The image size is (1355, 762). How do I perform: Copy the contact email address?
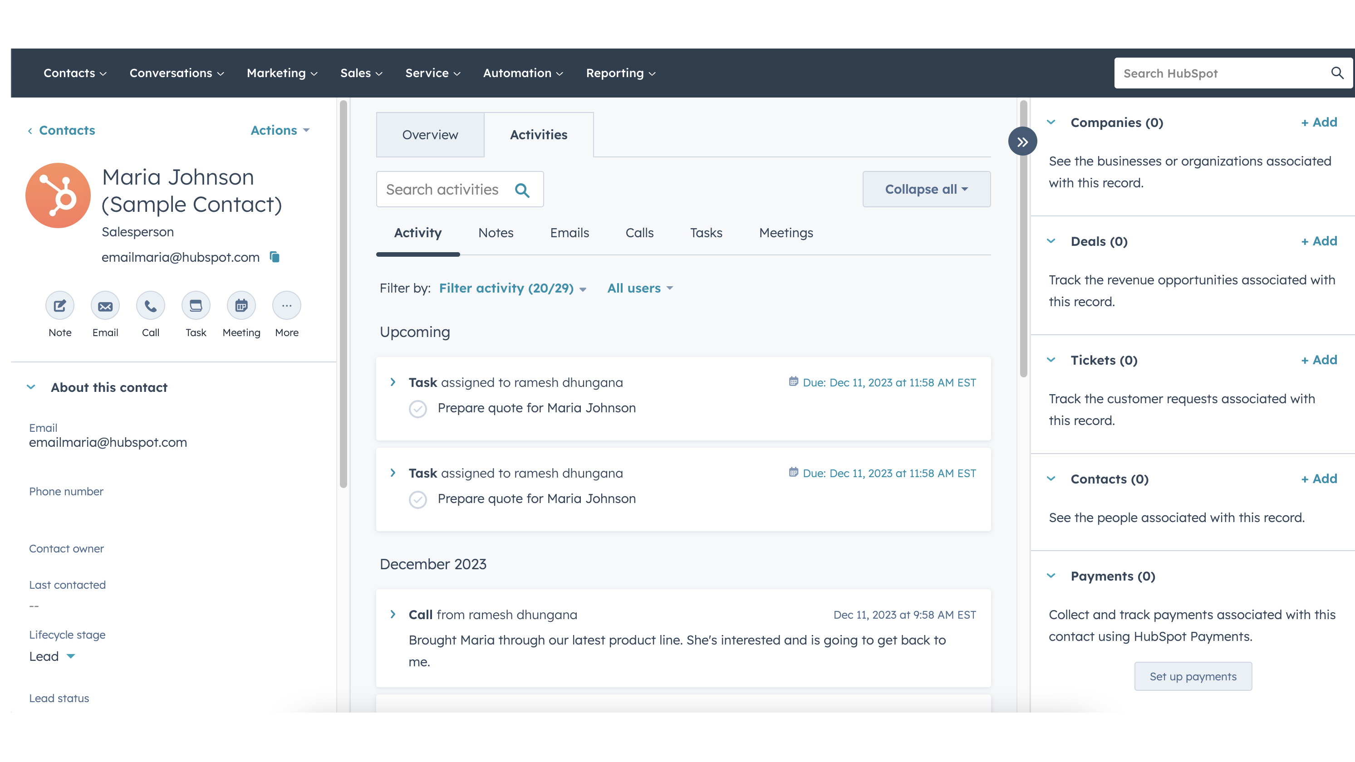pos(275,257)
